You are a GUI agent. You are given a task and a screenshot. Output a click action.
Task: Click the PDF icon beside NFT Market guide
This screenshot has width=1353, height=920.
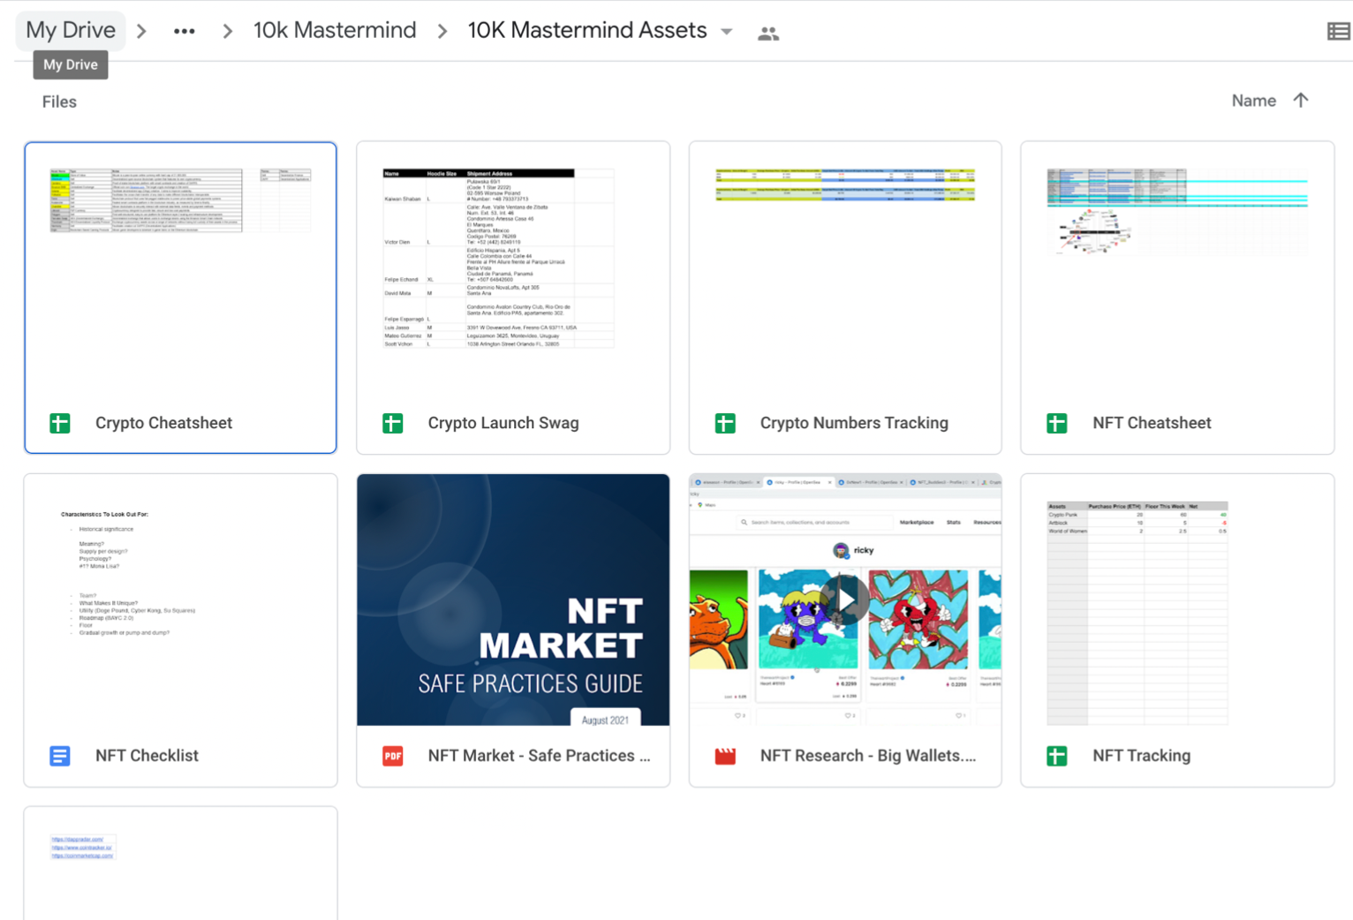(x=393, y=756)
